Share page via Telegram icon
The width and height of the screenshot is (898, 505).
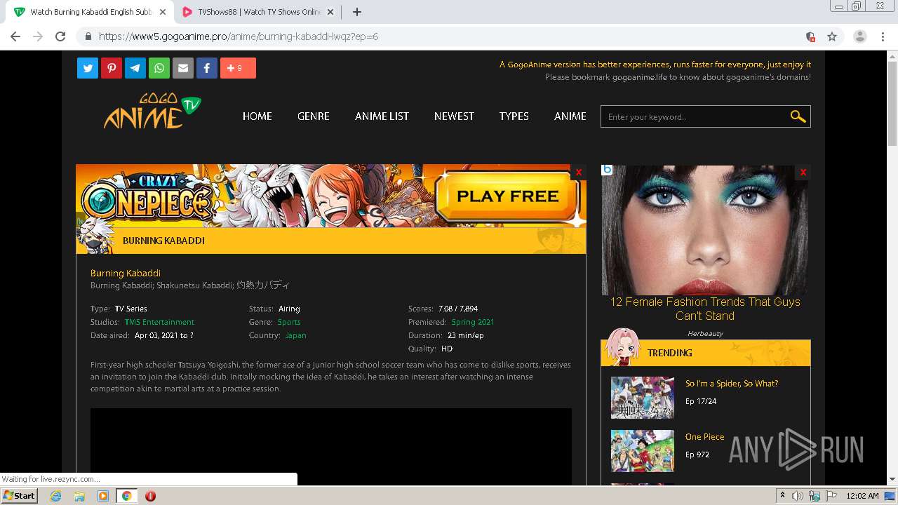(135, 68)
